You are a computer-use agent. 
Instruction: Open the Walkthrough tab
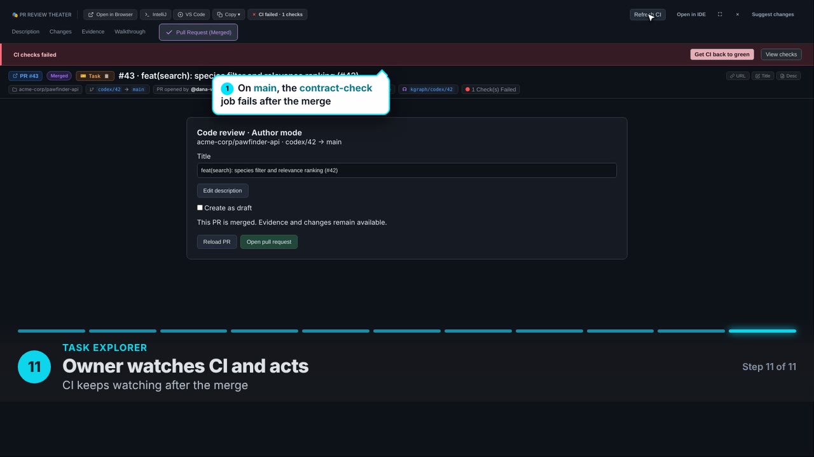[x=130, y=32]
